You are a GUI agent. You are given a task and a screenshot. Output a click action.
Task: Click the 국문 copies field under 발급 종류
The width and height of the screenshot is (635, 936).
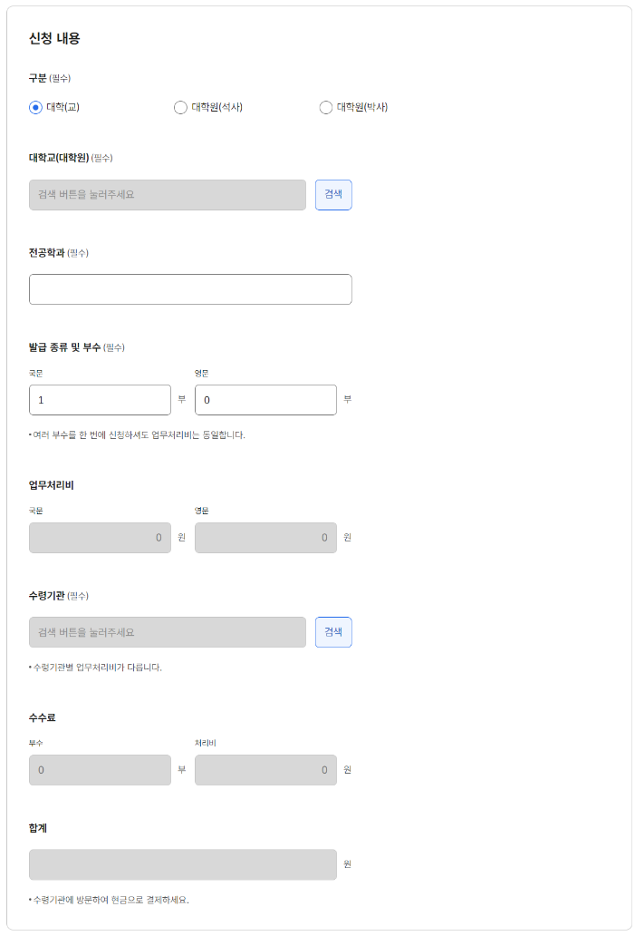[x=101, y=400]
